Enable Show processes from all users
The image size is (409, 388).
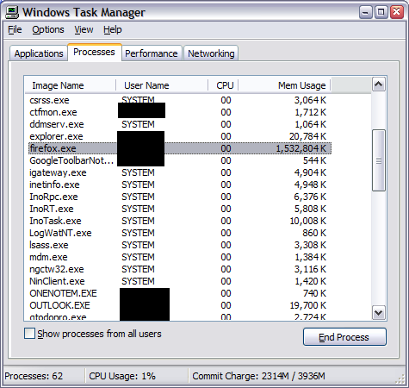point(29,334)
